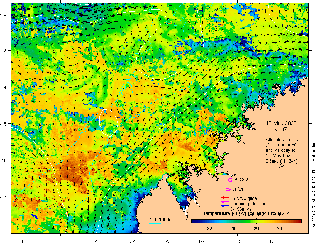Click the colorbar tick label 27

click(x=209, y=229)
